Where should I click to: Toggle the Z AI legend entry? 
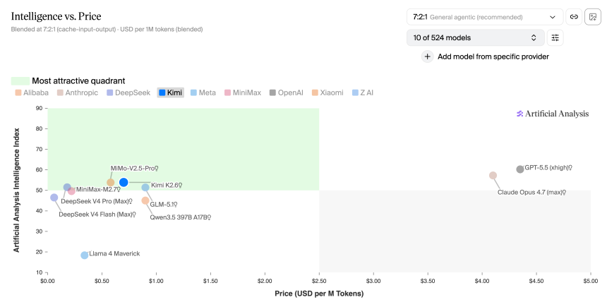pos(363,92)
